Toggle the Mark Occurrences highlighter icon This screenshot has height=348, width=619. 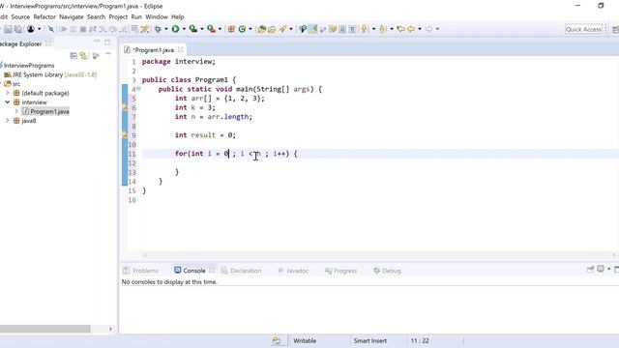(313, 29)
